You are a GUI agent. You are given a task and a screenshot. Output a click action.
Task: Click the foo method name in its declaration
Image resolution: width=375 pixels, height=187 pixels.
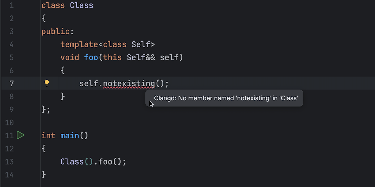91,58
